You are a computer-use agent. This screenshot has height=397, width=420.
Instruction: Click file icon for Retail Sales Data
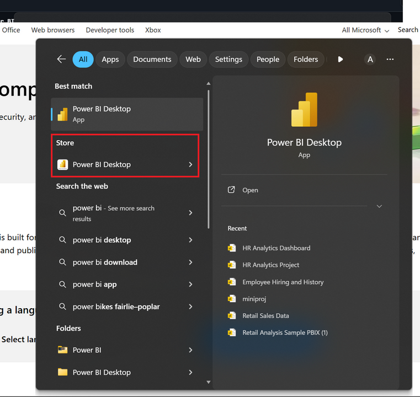click(232, 316)
